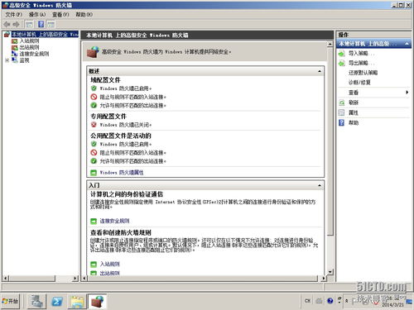
Task: Go back with the toolbar back arrow
Action: tap(7, 25)
